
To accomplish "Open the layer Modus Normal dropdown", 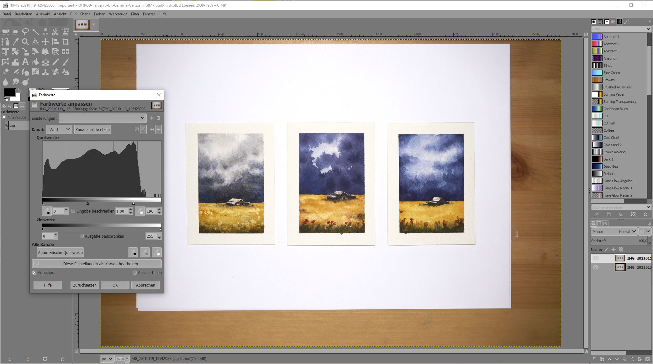I will 614,232.
